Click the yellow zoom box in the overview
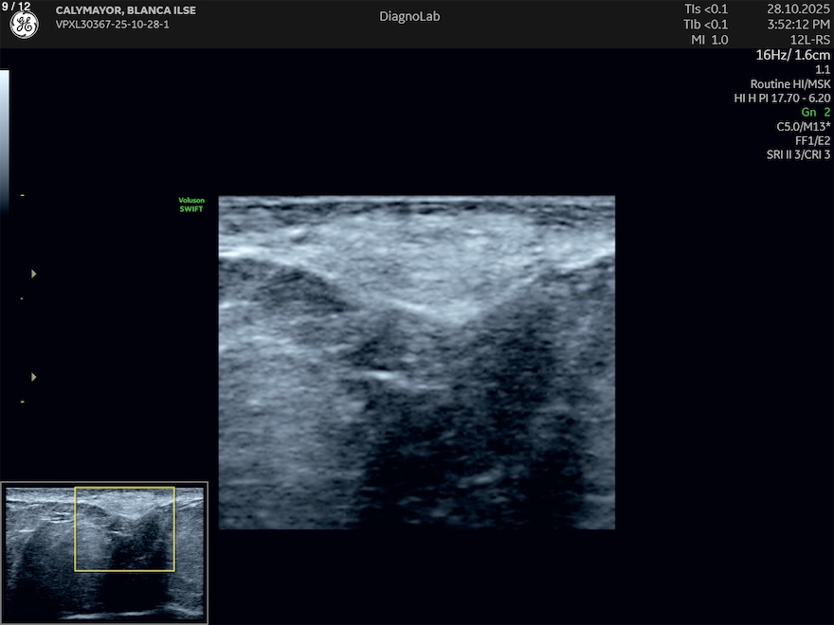The image size is (834, 625). click(x=124, y=529)
